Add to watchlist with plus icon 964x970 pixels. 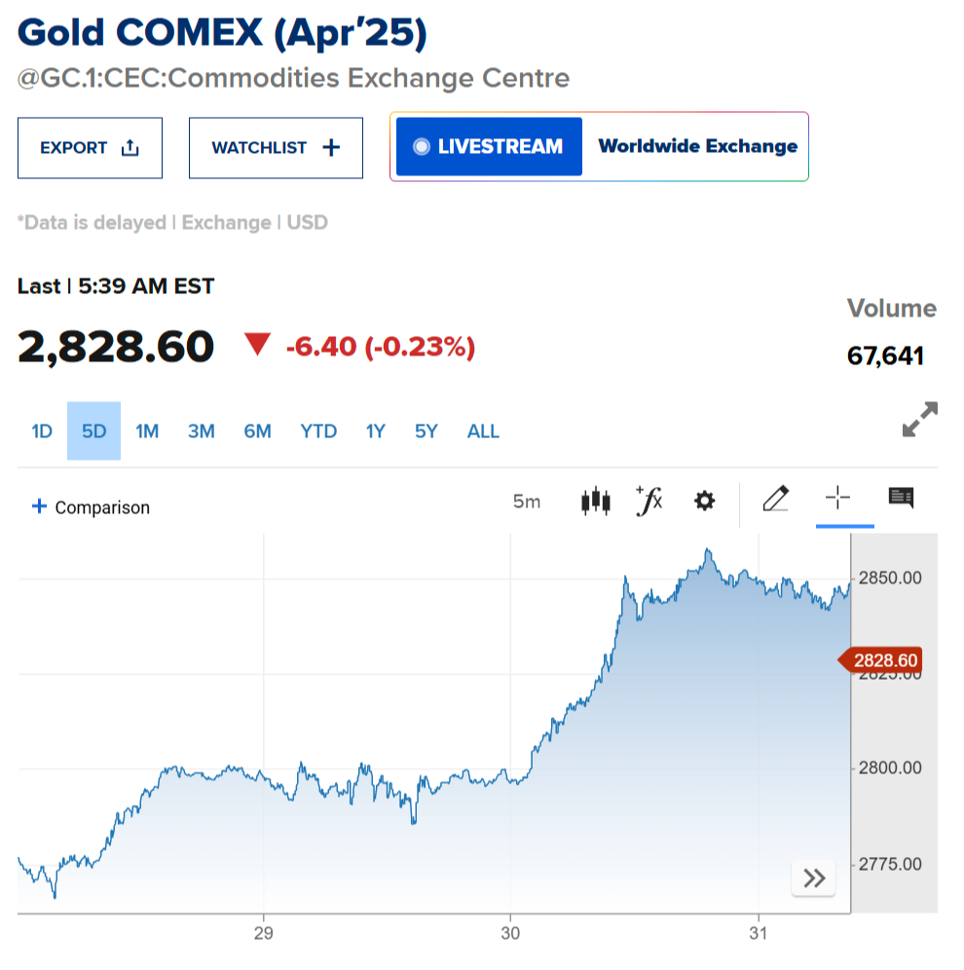click(x=331, y=148)
